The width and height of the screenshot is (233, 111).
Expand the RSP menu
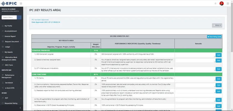tap(11, 98)
